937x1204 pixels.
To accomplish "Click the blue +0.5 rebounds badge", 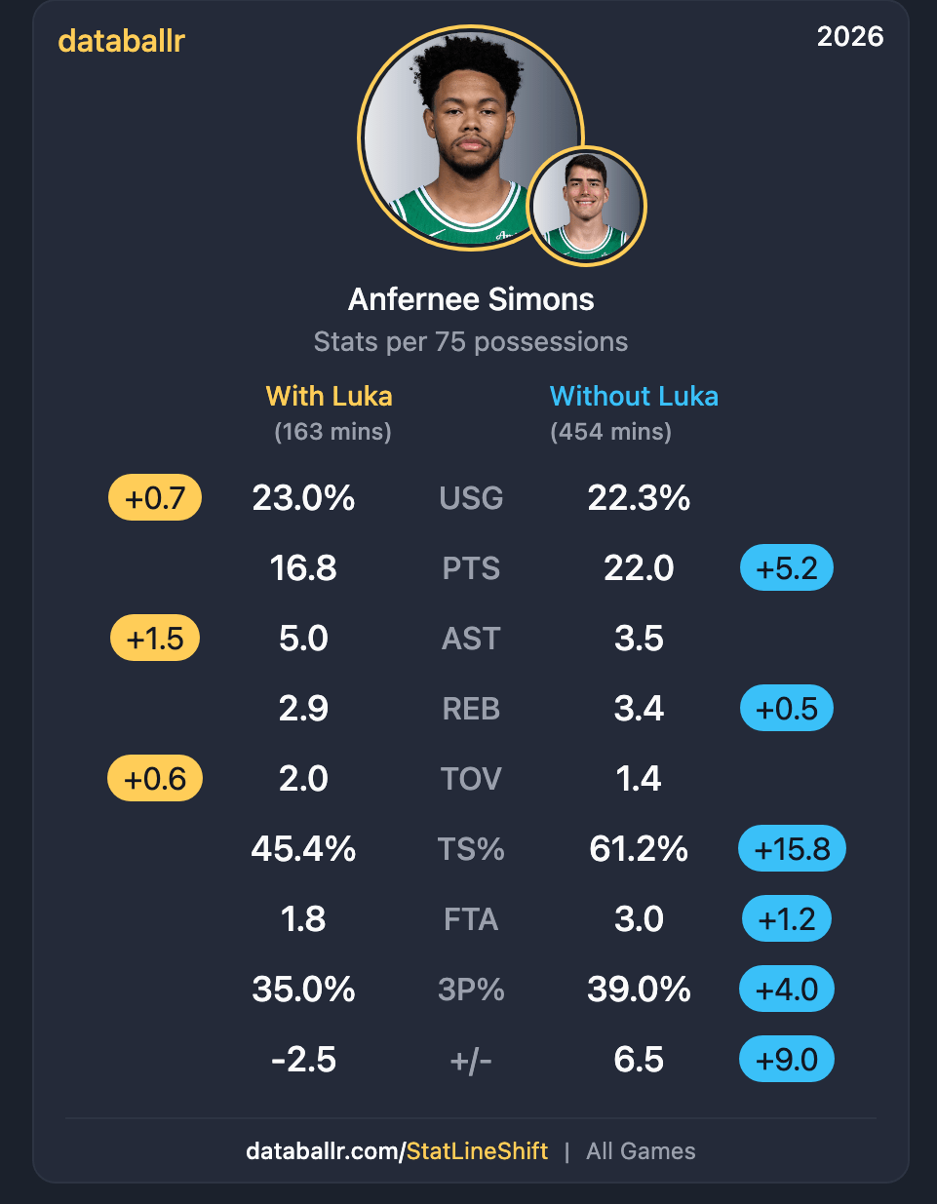I will click(787, 709).
